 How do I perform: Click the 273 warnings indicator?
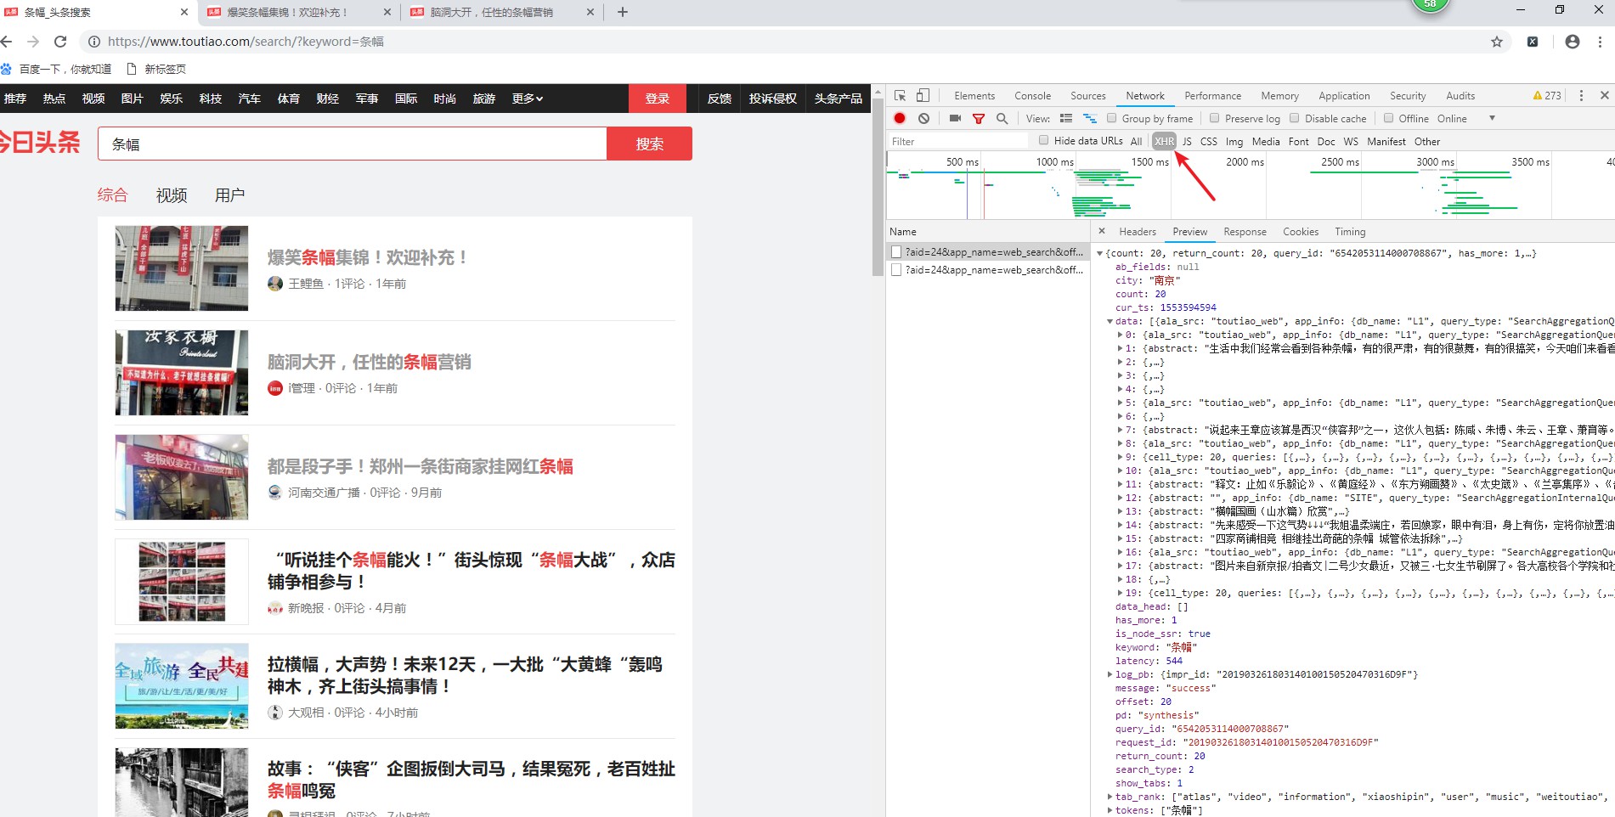click(1547, 95)
